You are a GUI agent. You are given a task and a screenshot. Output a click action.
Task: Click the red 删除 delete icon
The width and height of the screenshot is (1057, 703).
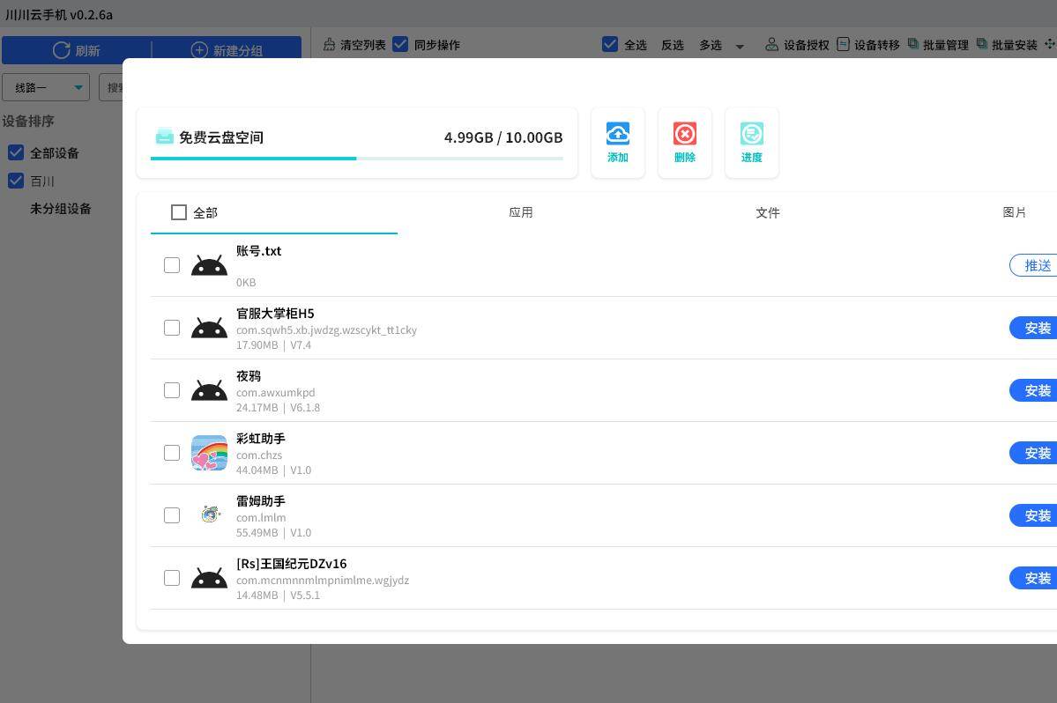coord(684,134)
